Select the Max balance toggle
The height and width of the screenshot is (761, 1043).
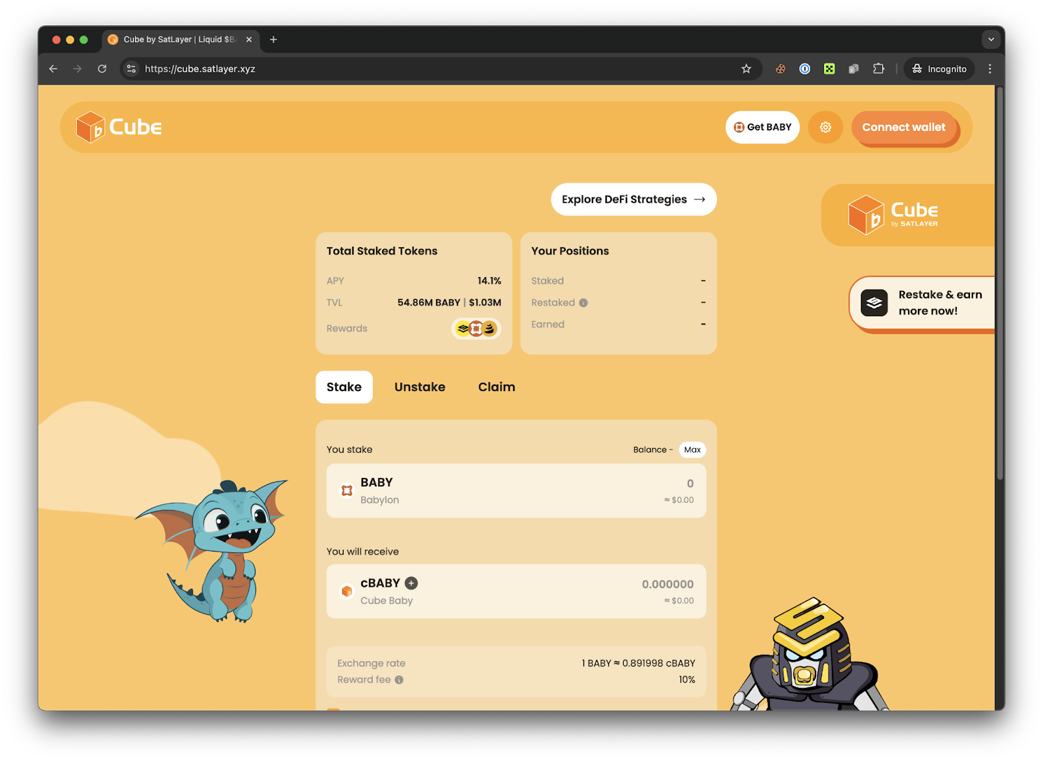(x=692, y=449)
